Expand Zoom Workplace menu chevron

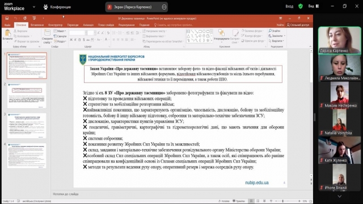click(x=34, y=7)
